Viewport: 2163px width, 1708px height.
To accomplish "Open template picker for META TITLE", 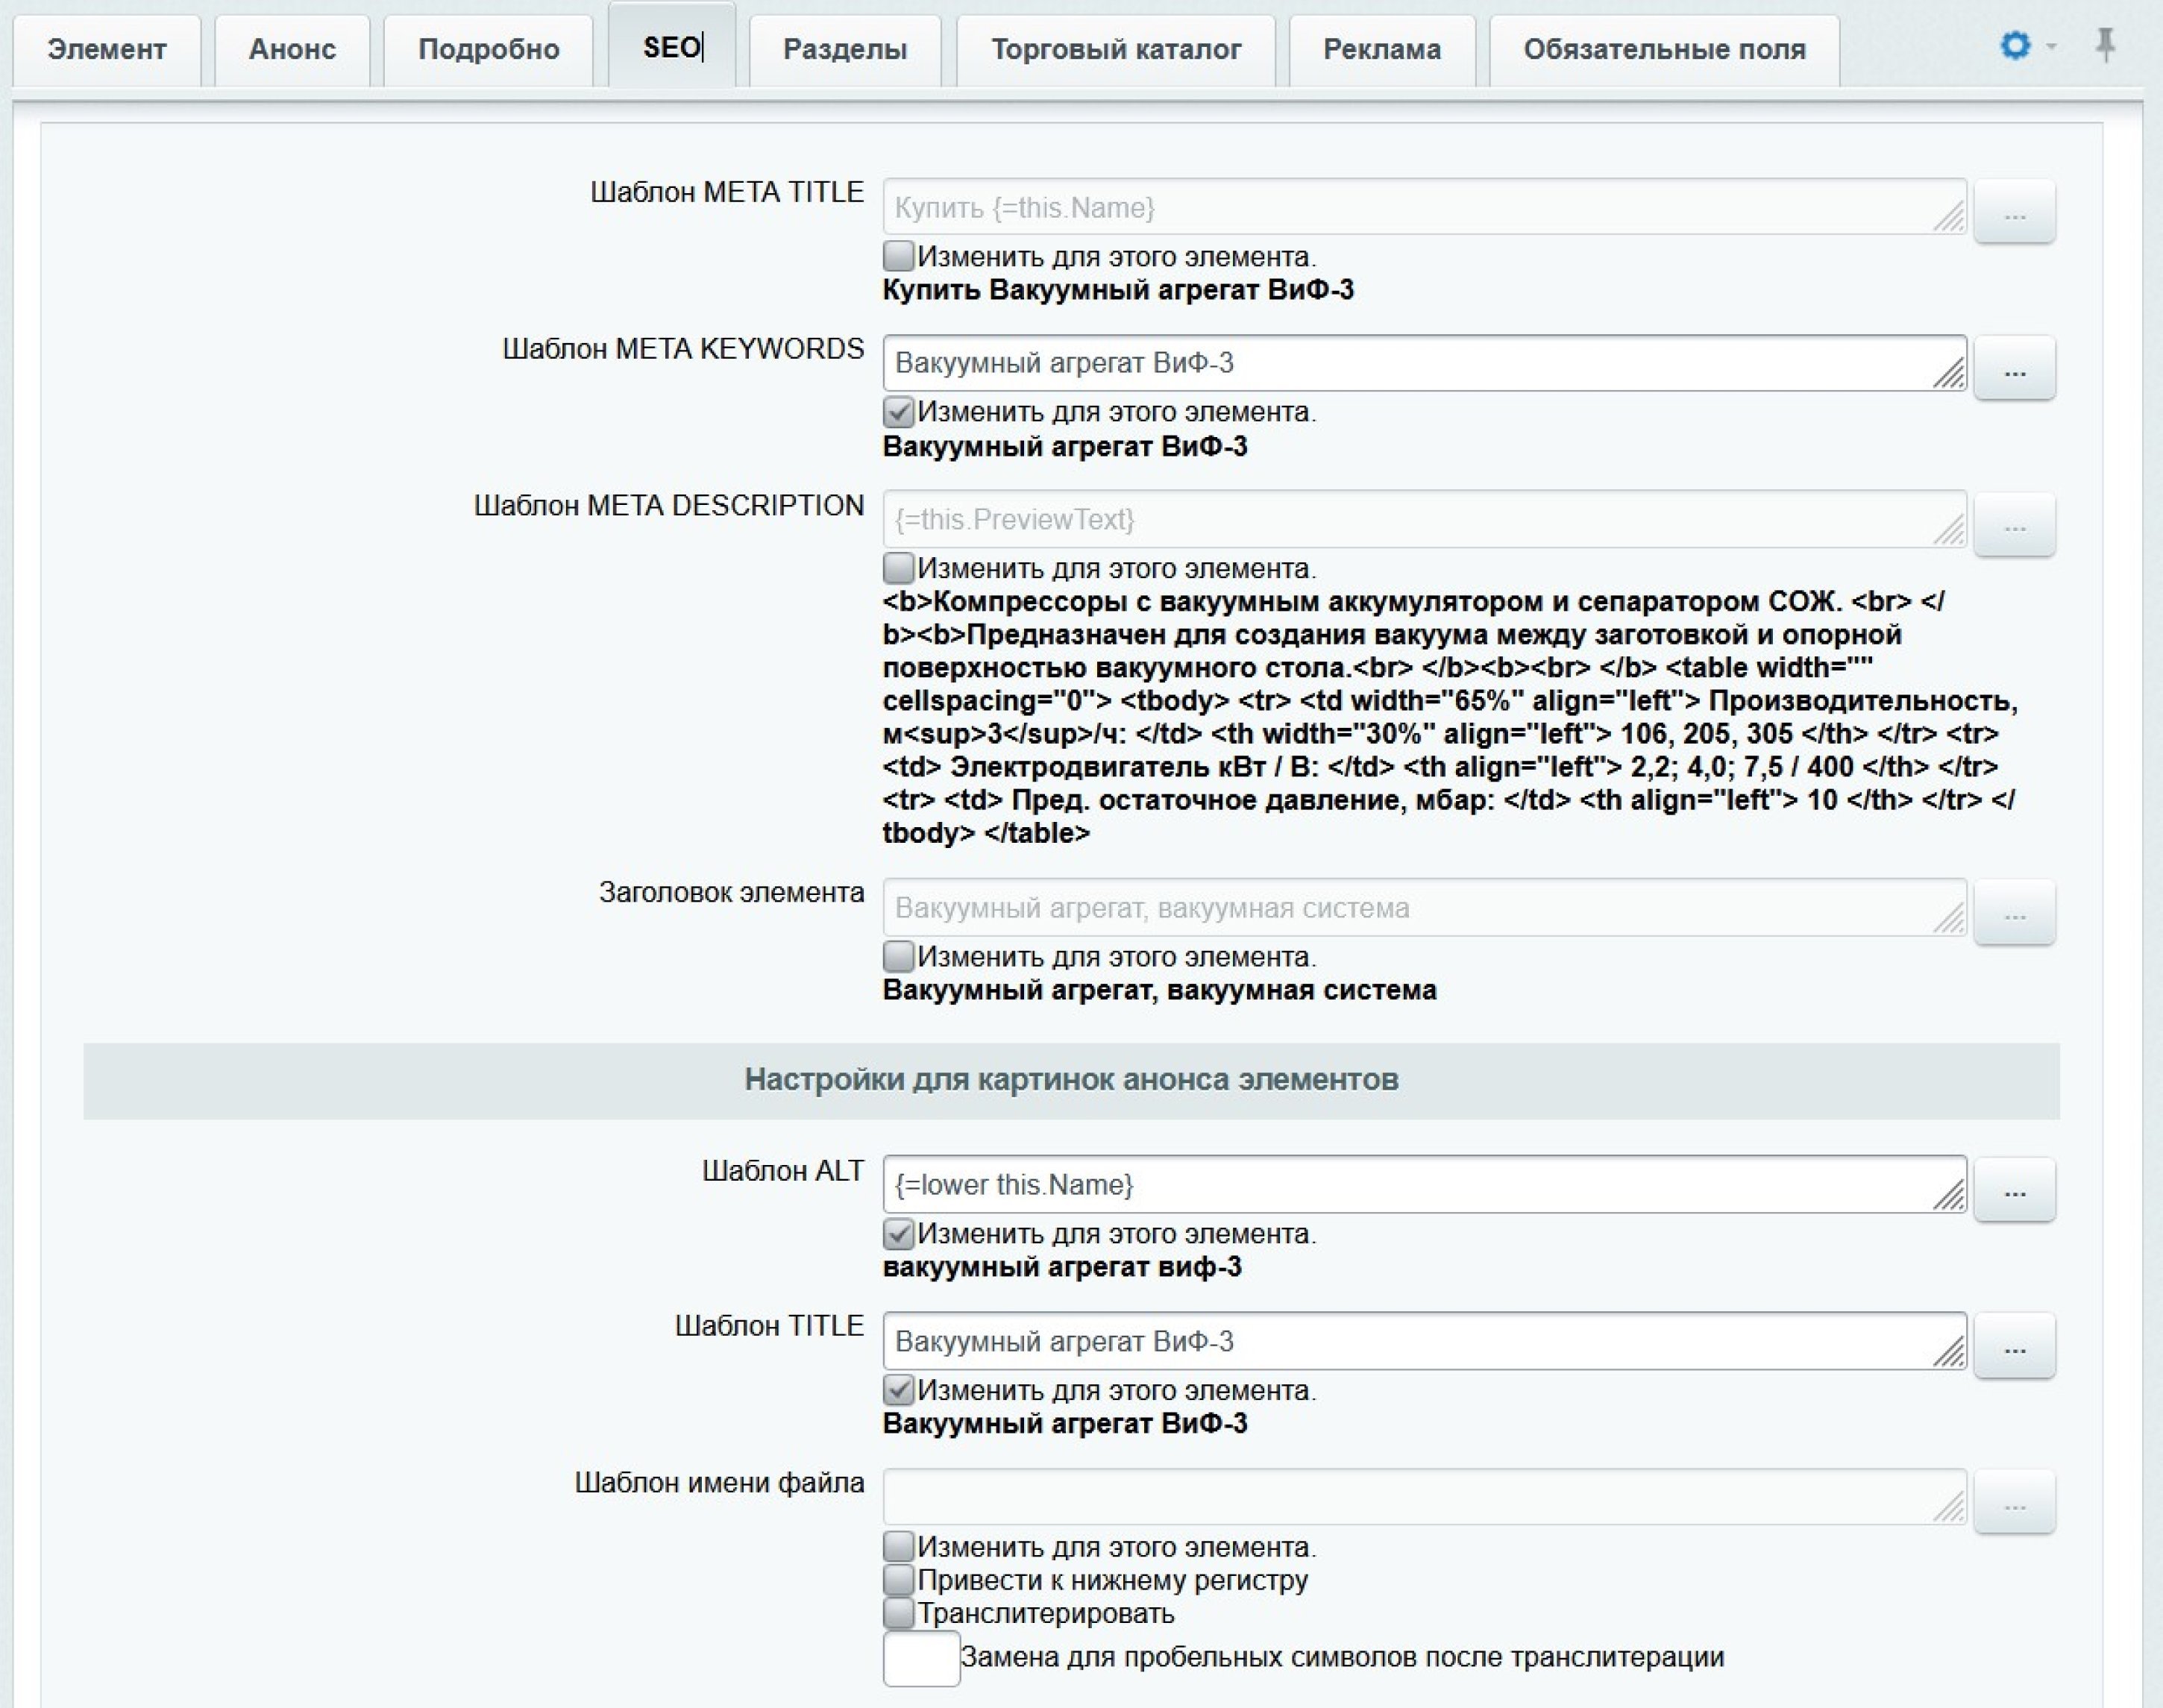I will [x=2014, y=212].
